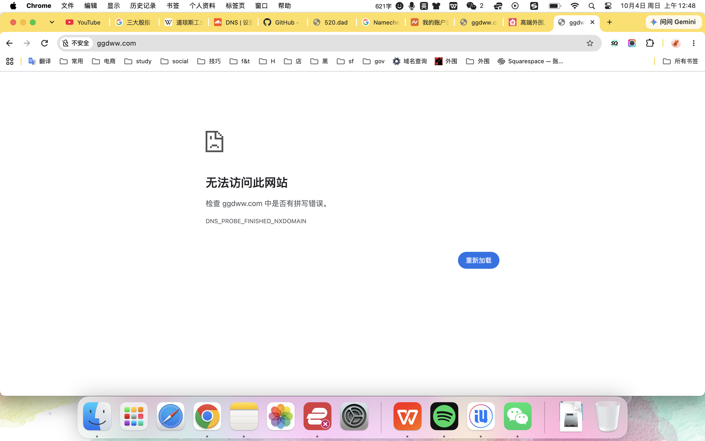Open System Settings from the Dock
This screenshot has height=441, width=705.
point(354,416)
